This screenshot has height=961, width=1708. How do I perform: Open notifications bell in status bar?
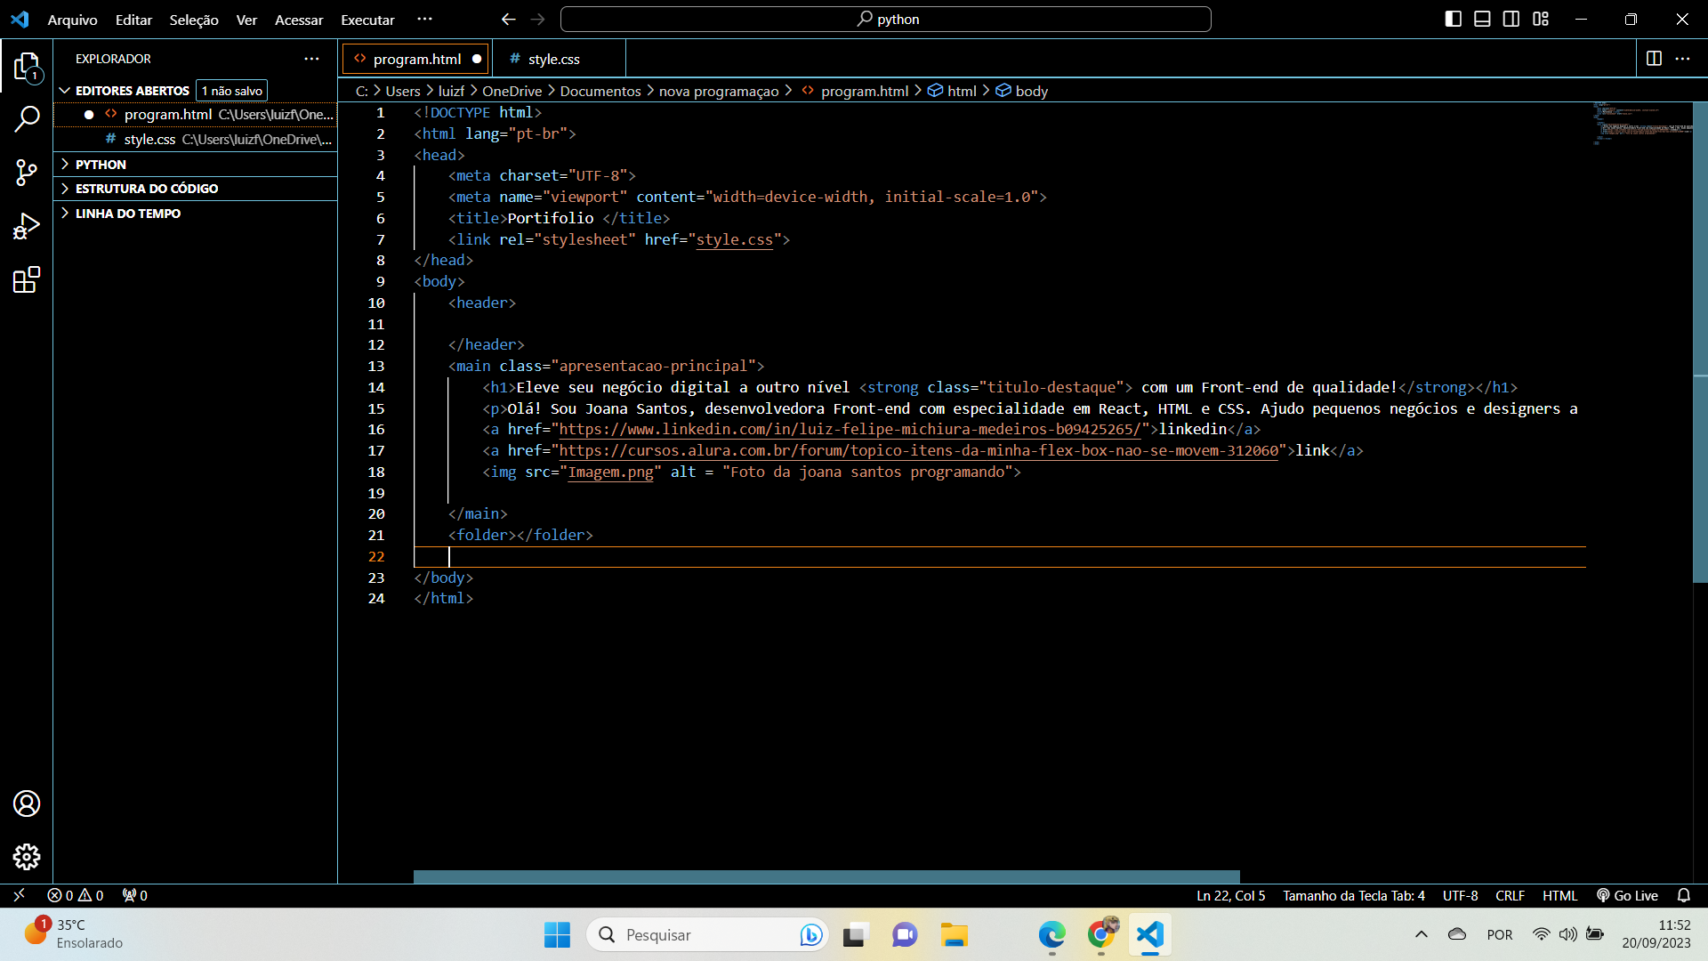pyautogui.click(x=1683, y=895)
